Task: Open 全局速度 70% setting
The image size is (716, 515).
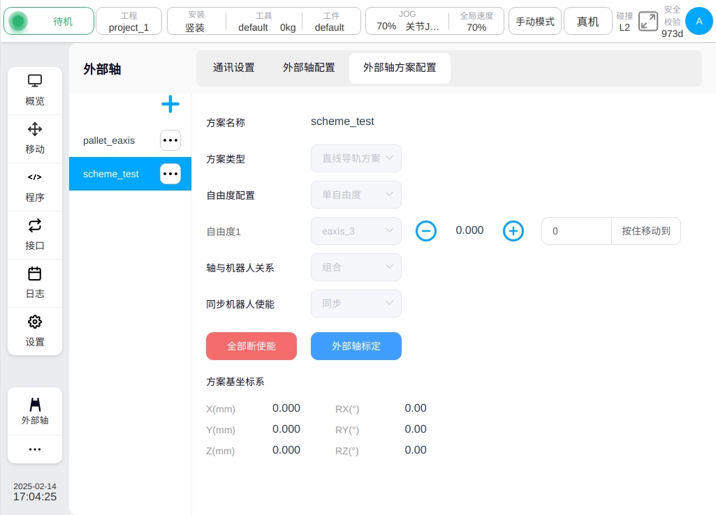Action: click(x=476, y=21)
